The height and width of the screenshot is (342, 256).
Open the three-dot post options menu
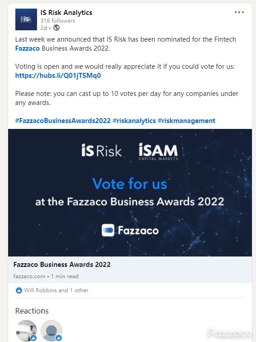click(239, 12)
